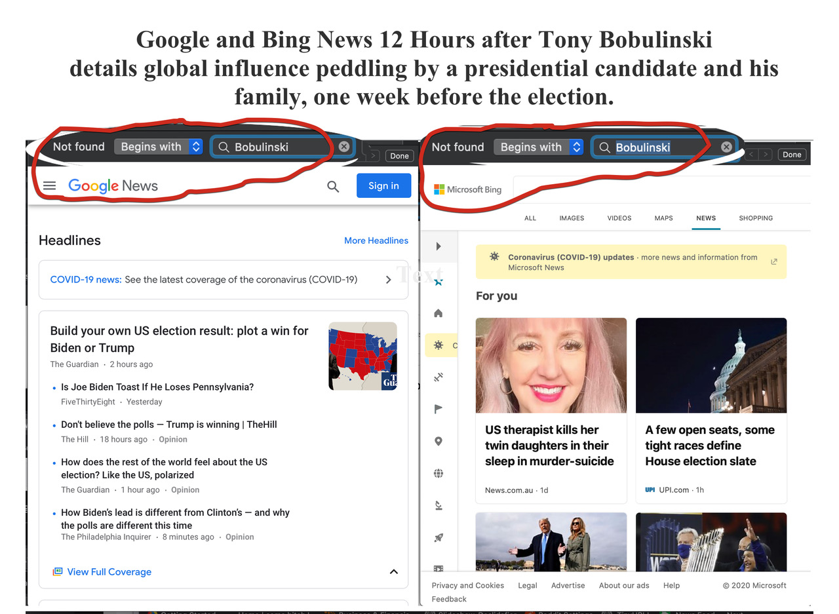This screenshot has width=839, height=614.
Task: Open "A few open seats" House election story
Action: (710, 446)
